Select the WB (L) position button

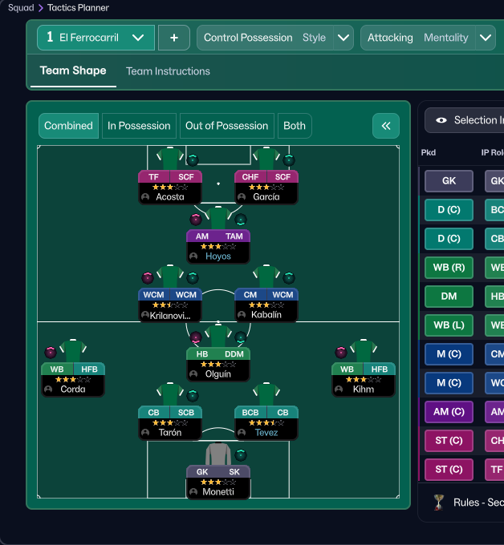coord(449,325)
